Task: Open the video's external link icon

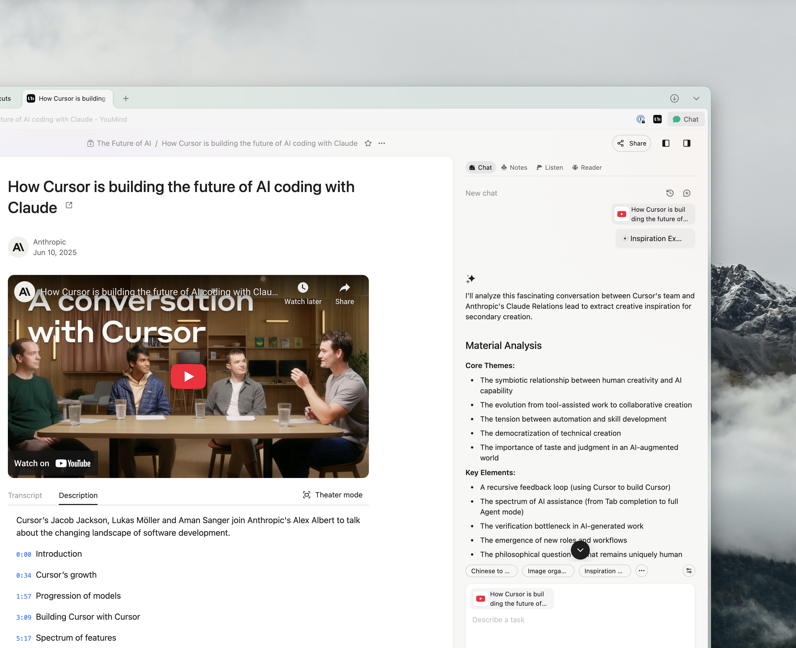Action: (69, 205)
